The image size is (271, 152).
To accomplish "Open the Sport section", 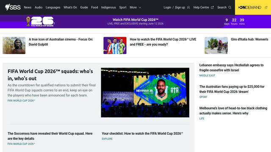I will 123,8.
